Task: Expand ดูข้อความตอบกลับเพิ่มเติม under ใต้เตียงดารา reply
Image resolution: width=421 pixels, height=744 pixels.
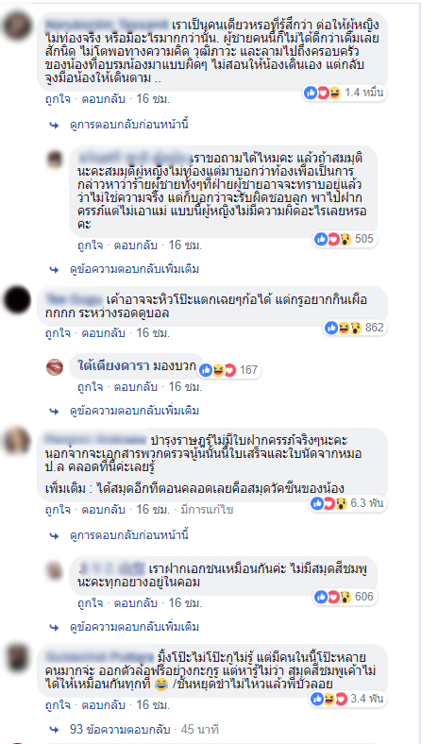Action: pos(134,410)
